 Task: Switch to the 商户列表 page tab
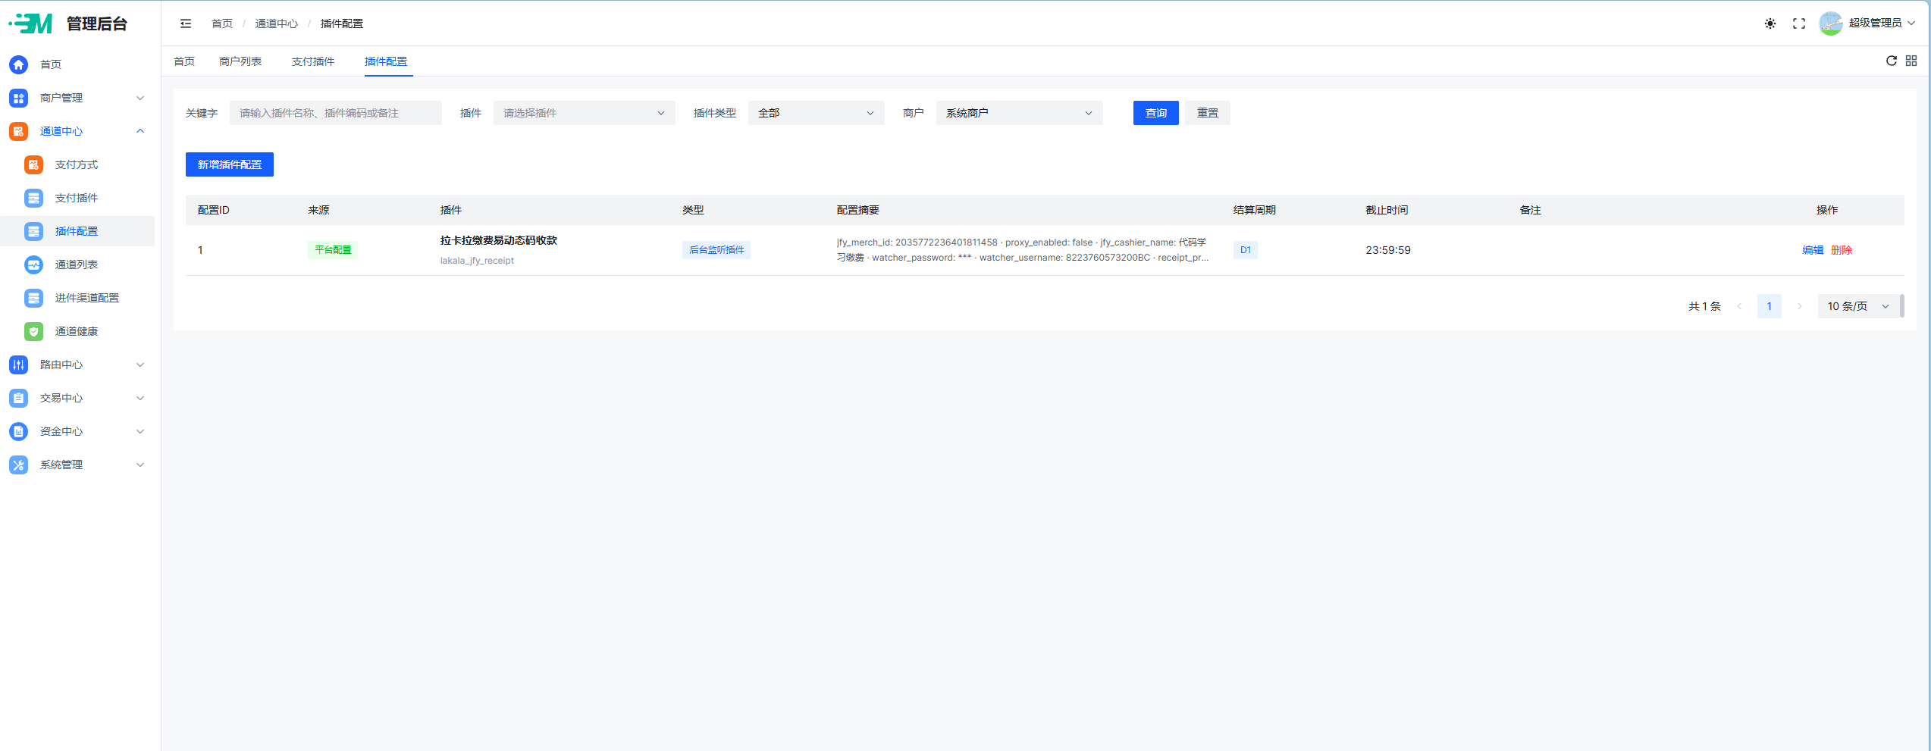tap(240, 61)
